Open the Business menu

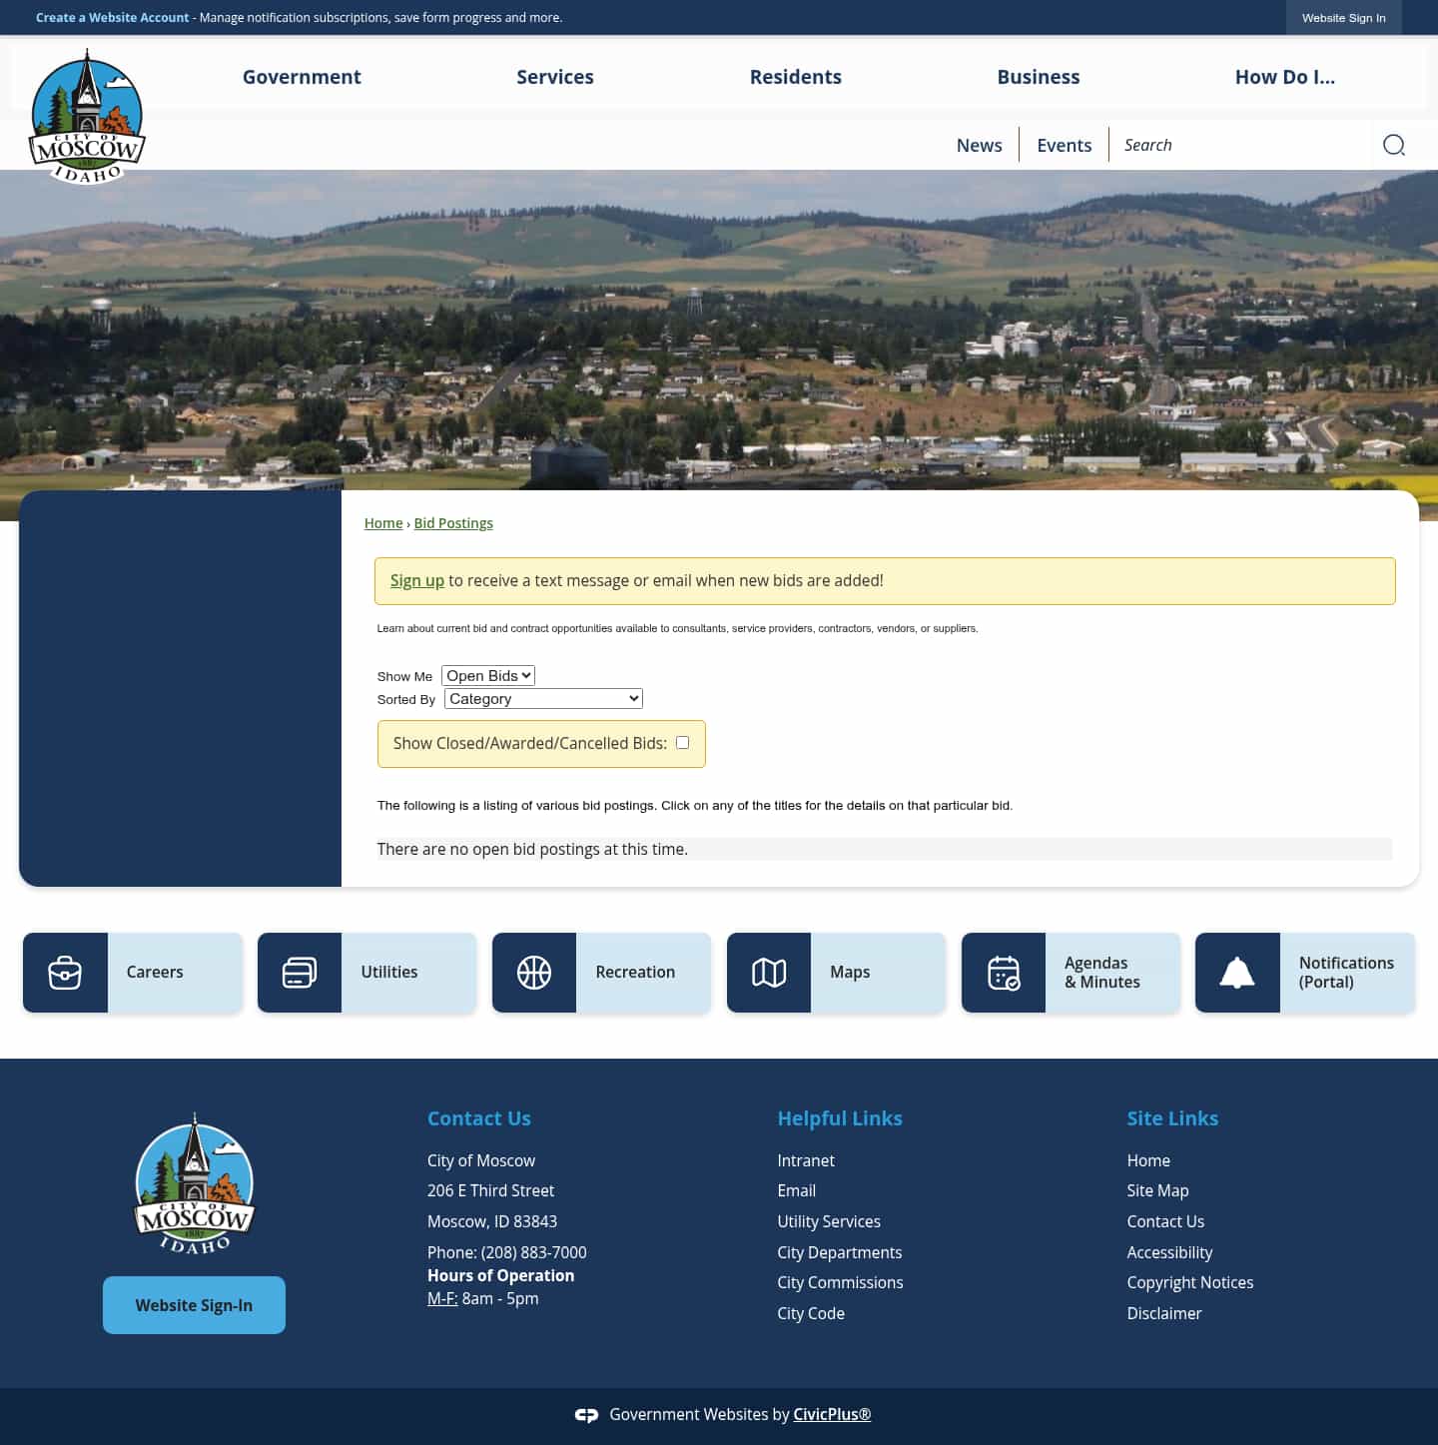point(1039,77)
